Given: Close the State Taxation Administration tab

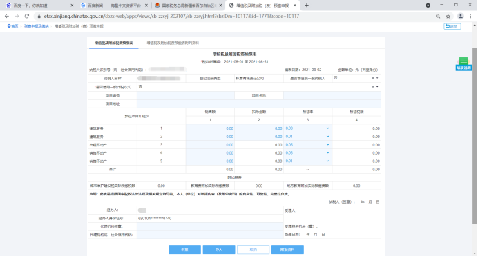Looking at the screenshot, I should coord(221,6).
